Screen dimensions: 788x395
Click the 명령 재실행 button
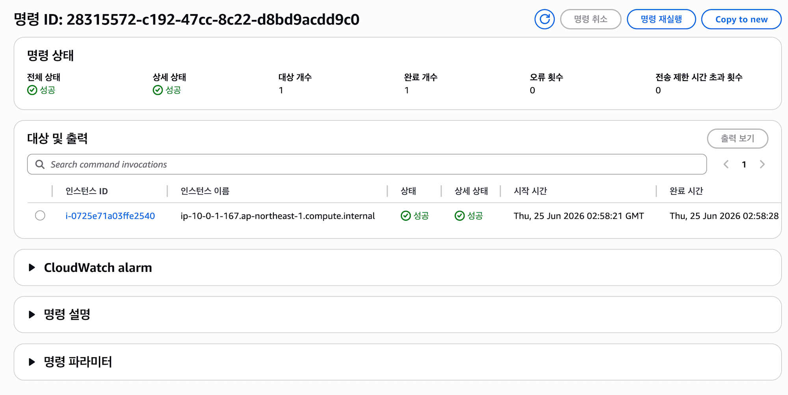661,19
